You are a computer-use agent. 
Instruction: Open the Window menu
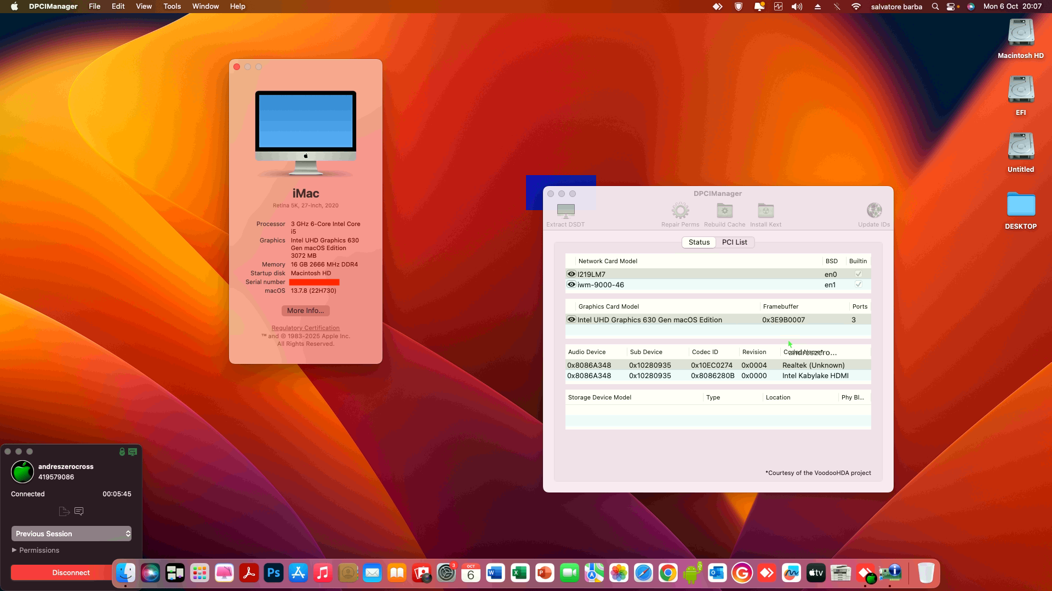coord(205,7)
